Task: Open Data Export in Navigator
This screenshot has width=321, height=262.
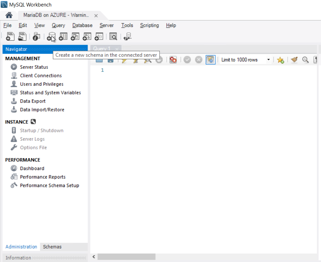Action: pos(33,101)
